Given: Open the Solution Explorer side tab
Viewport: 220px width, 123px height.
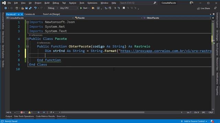Looking at the screenshot, I should (217, 20).
